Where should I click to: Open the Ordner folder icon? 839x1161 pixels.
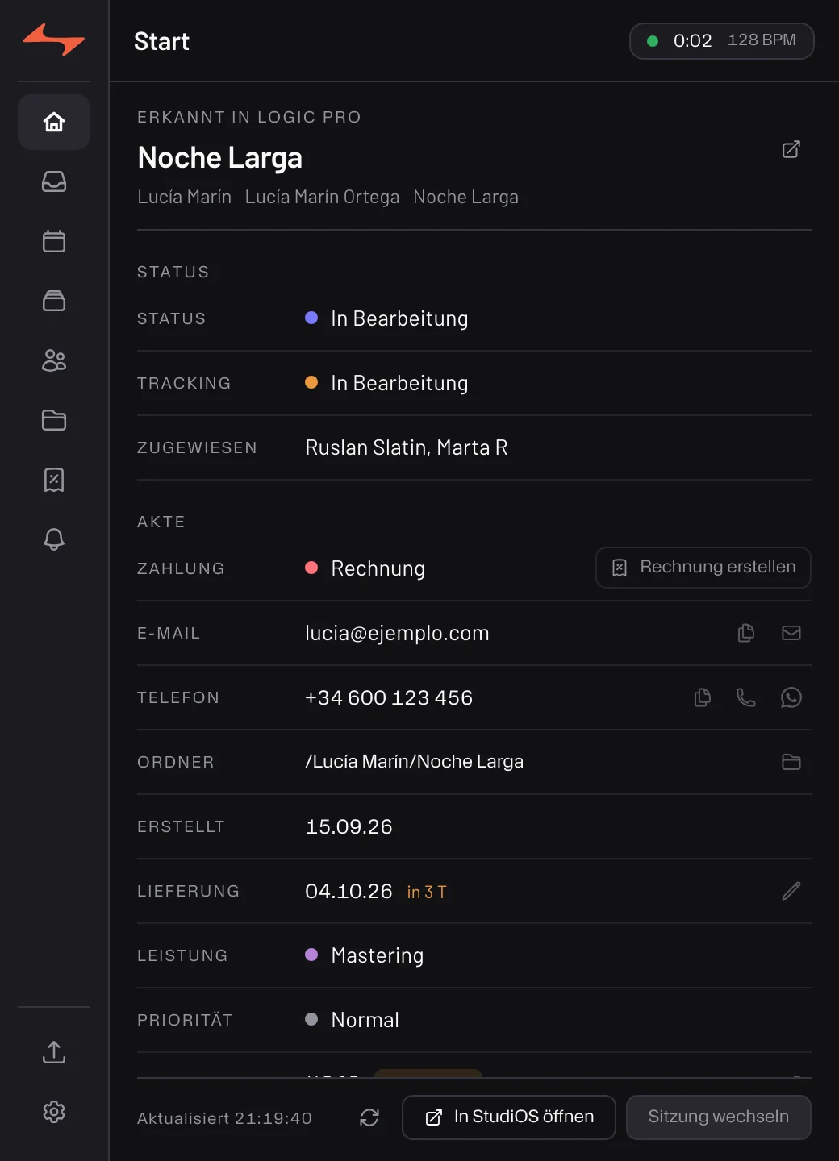click(x=791, y=762)
